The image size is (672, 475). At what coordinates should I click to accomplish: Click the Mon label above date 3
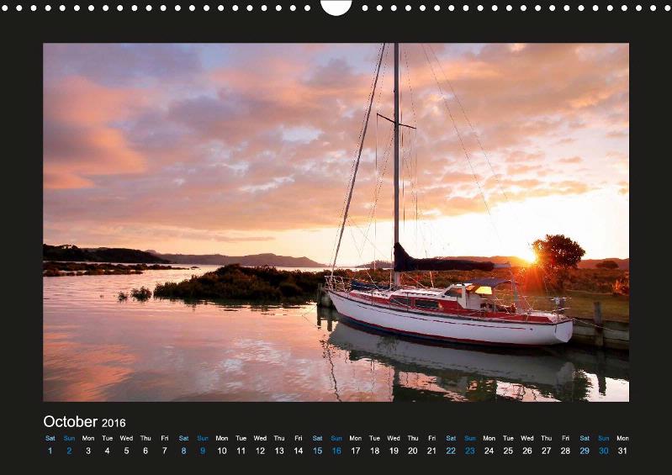coord(88,438)
